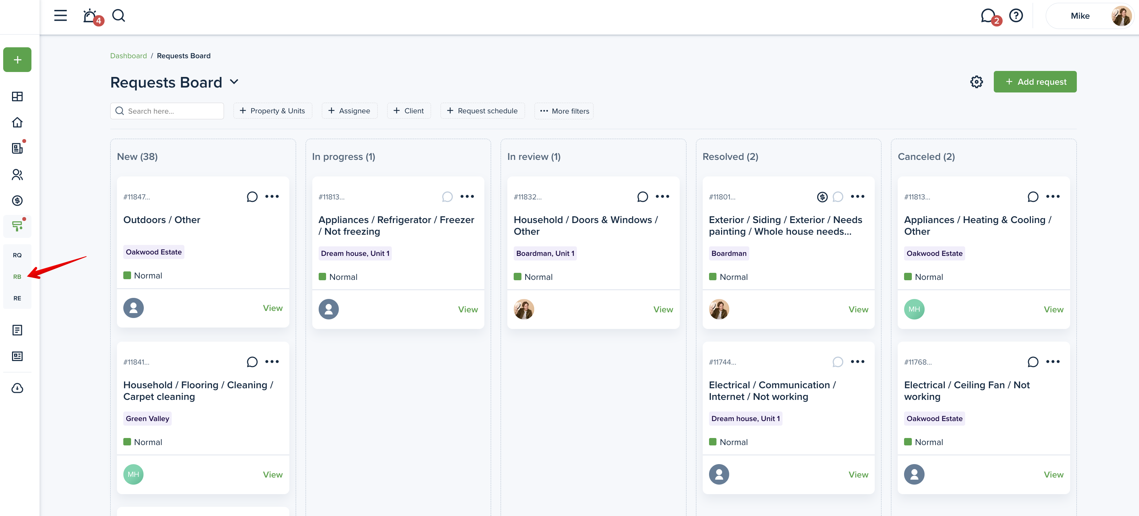
Task: Open the messages chat bubble icon
Action: (x=987, y=16)
